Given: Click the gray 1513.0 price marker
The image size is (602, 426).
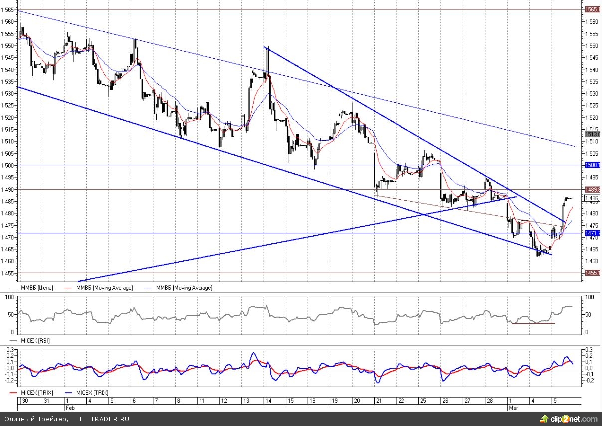Looking at the screenshot, I should (x=592, y=134).
